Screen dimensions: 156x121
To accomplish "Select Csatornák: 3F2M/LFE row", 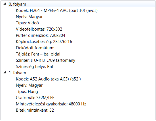I will coord(35,98).
